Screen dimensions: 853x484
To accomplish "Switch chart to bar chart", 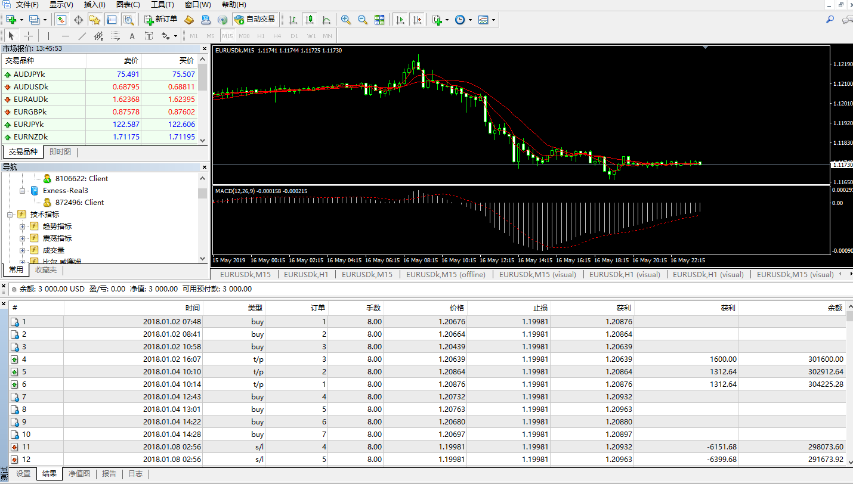I will tap(293, 20).
